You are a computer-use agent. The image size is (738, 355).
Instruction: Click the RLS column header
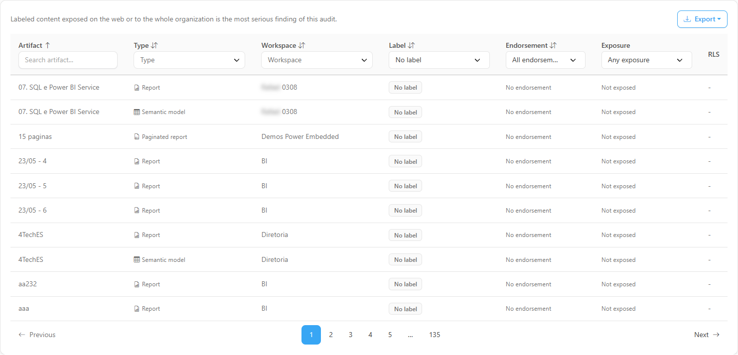714,54
